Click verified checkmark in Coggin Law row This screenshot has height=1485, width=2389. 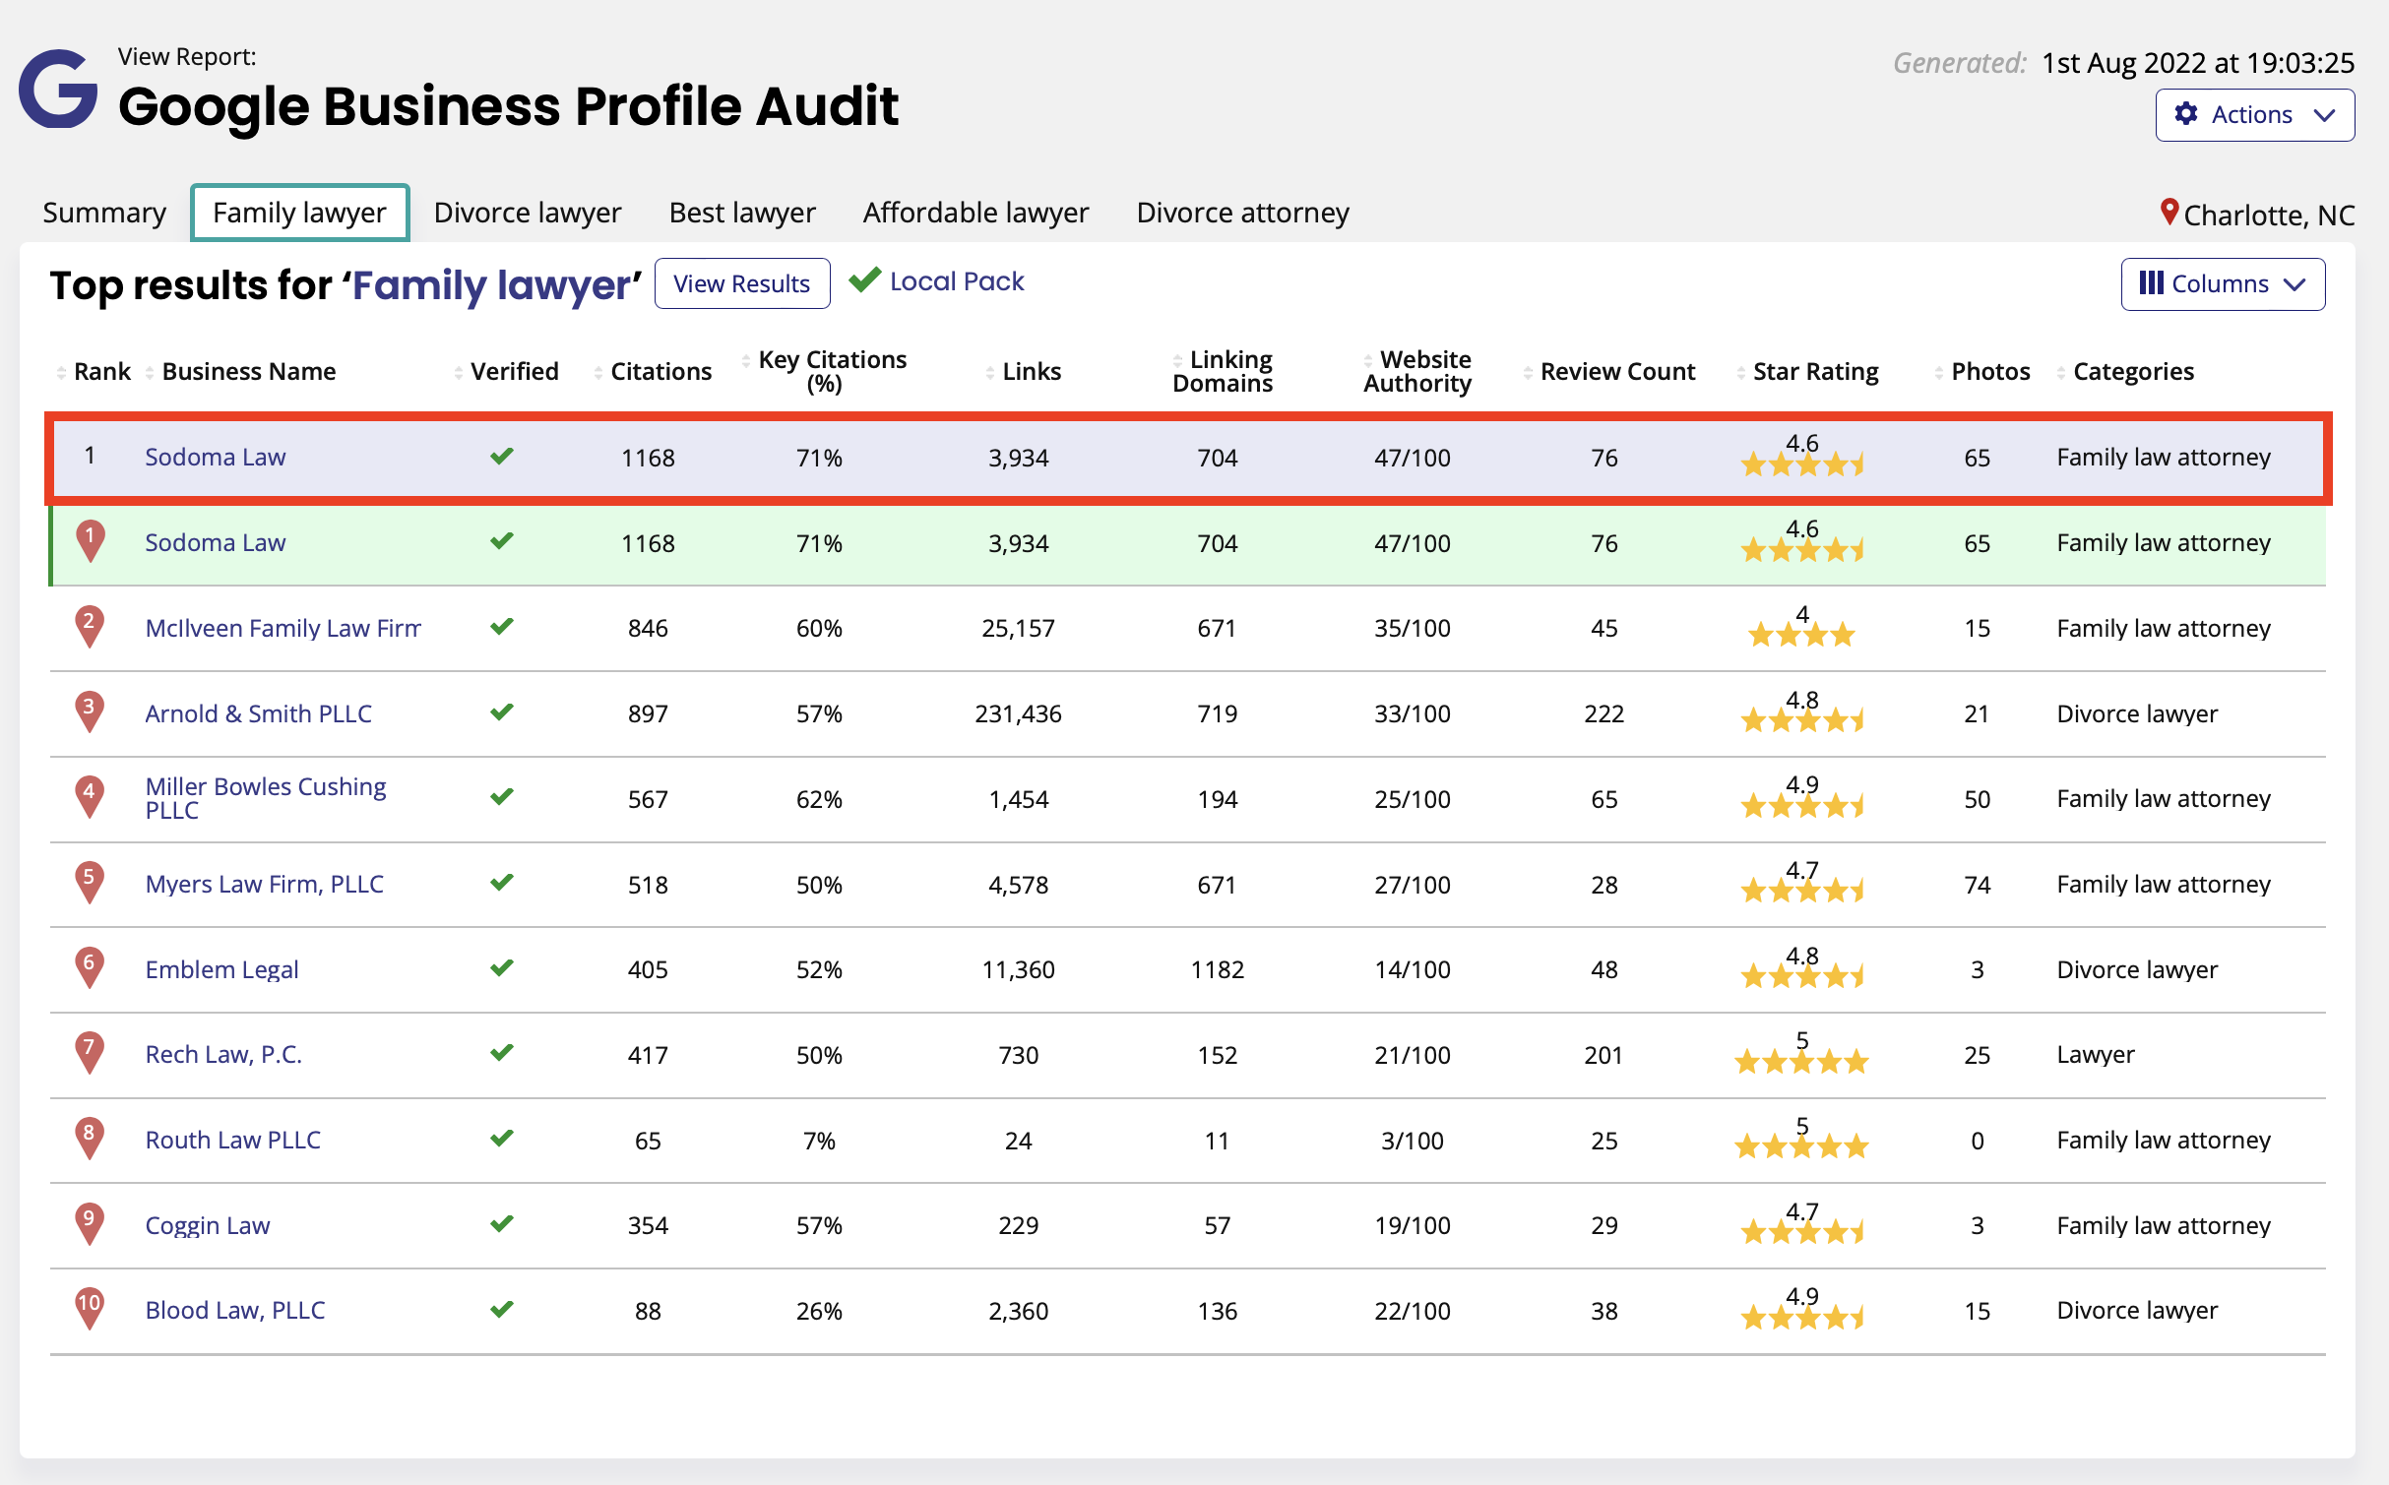pyautogui.click(x=502, y=1223)
